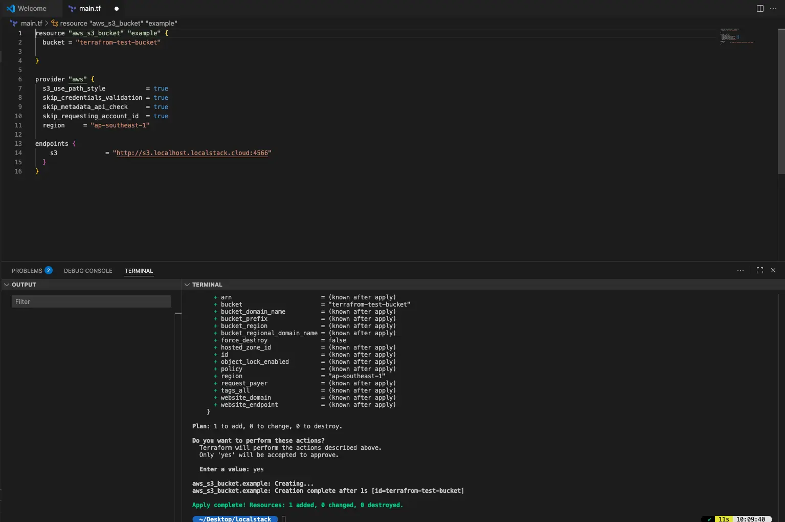Click the editor vertical scrollbar

(781, 102)
